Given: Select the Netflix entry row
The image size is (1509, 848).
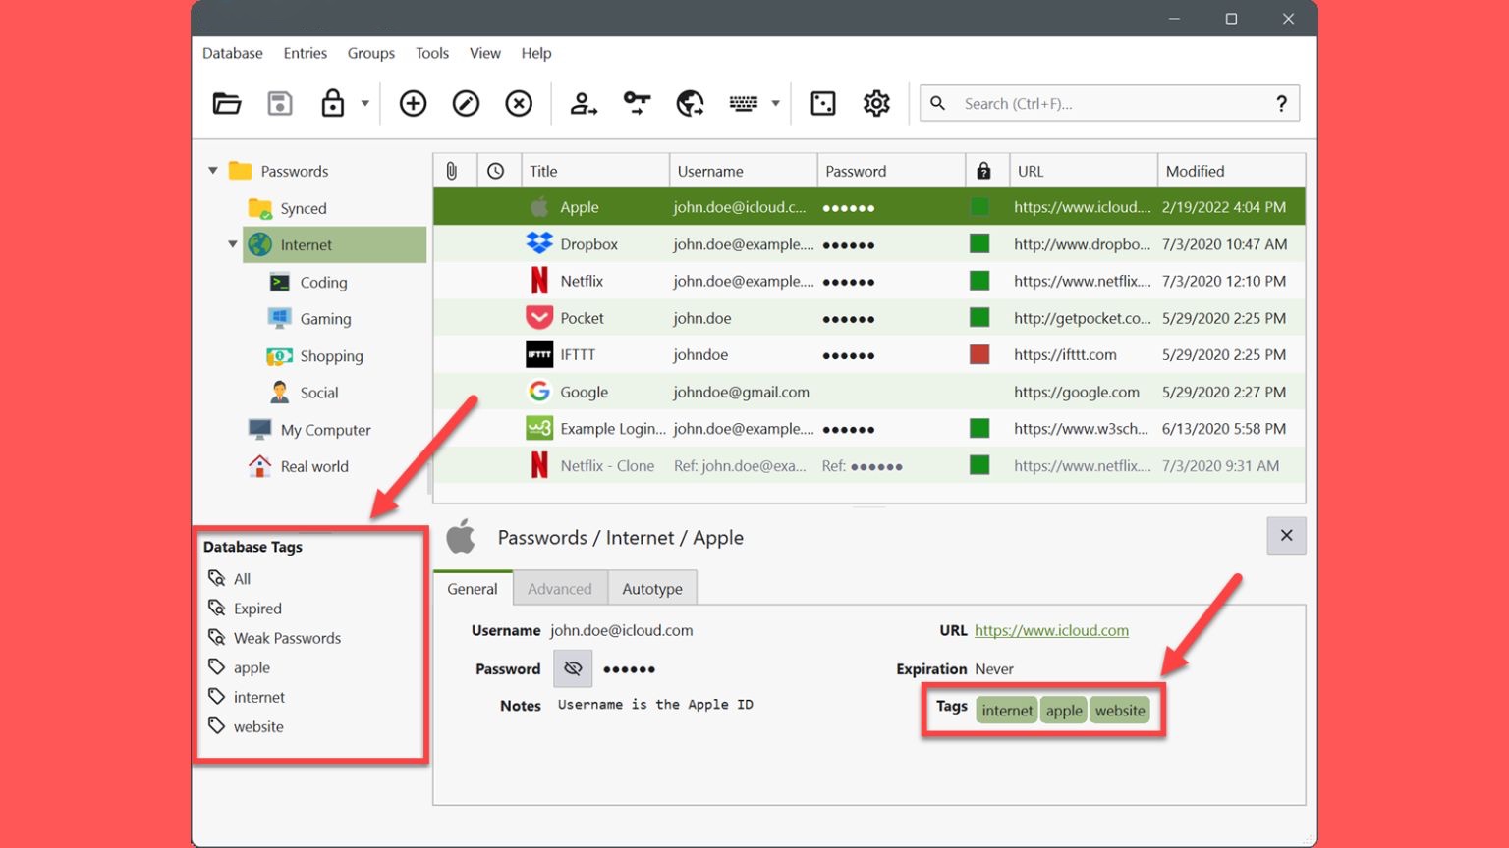Looking at the screenshot, I should tap(869, 281).
